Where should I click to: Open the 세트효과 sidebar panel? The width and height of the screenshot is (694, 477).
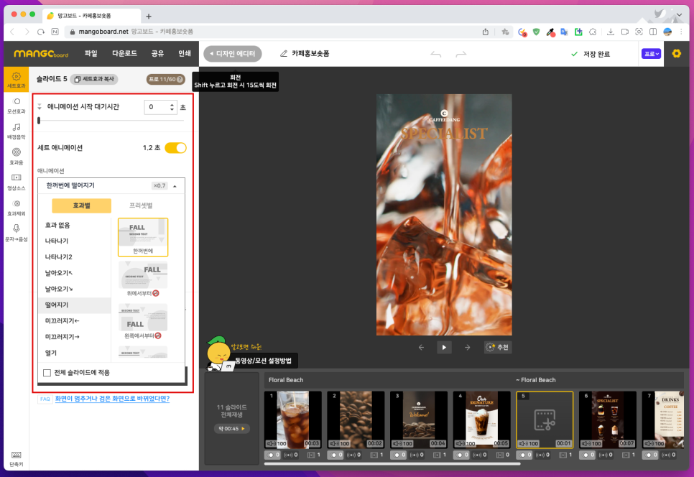17,80
